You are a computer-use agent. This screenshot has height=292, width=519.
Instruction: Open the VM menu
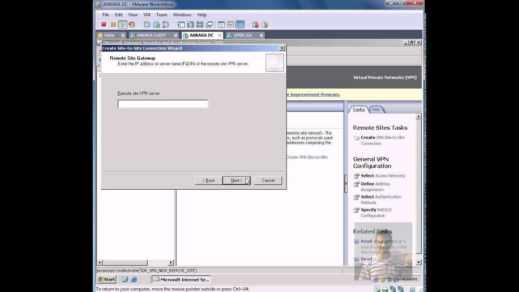click(x=147, y=15)
